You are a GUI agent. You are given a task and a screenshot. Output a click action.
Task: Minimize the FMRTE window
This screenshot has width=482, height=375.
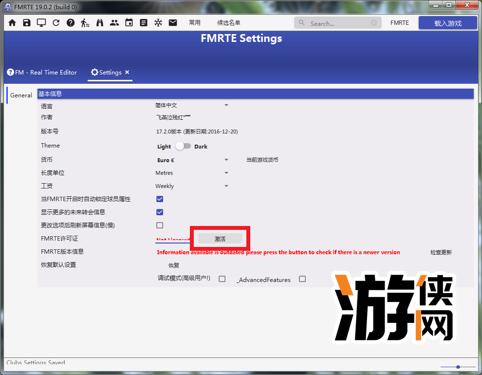pos(436,5)
